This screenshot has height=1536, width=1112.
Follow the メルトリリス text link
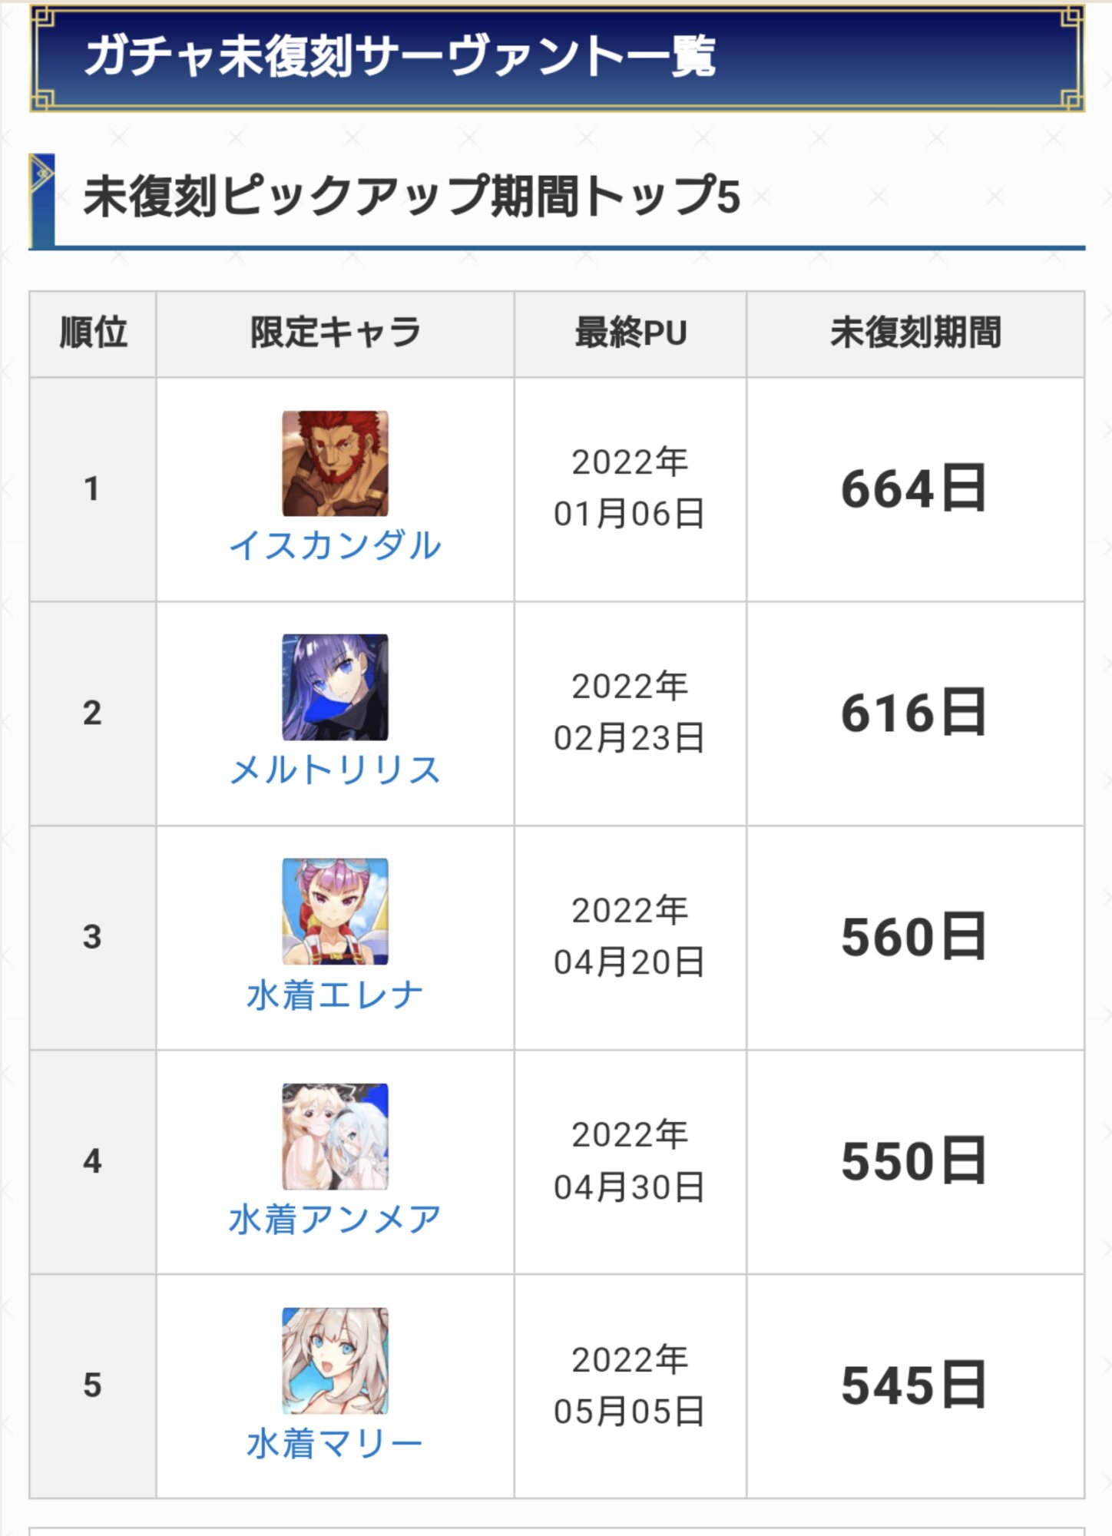click(335, 770)
